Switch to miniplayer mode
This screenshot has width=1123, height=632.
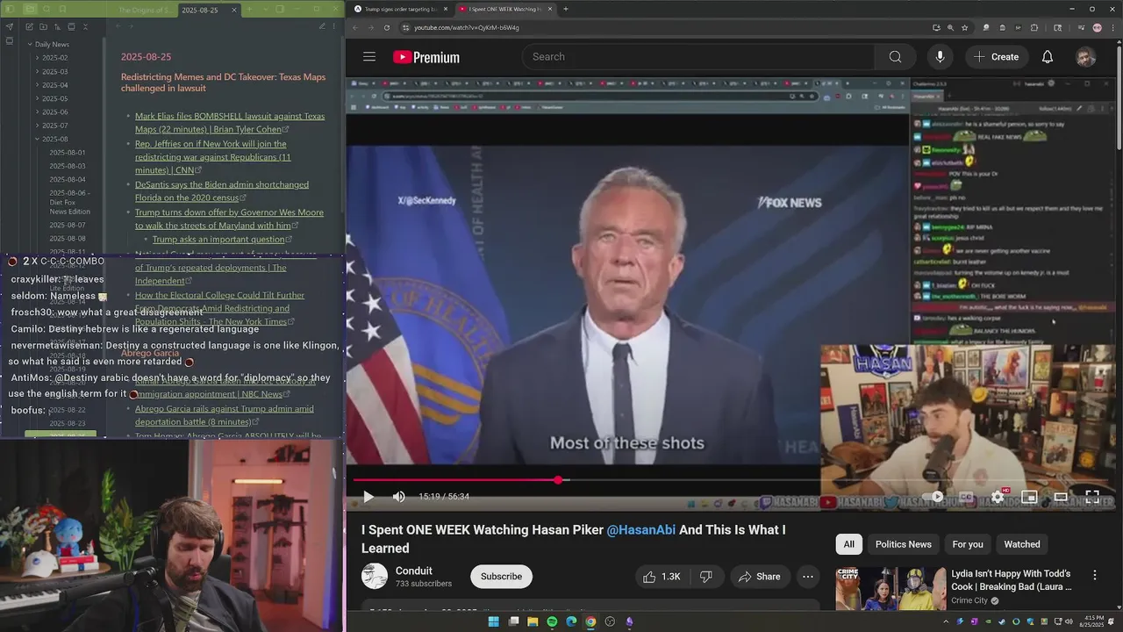click(x=1029, y=497)
